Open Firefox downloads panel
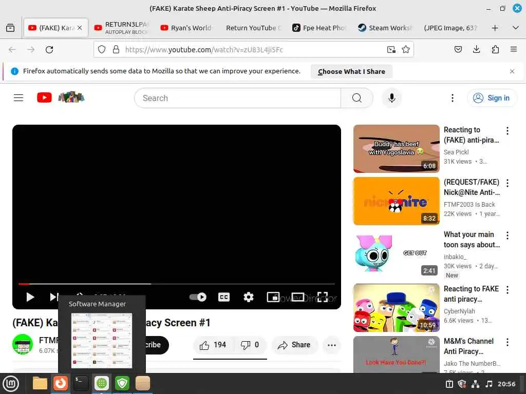This screenshot has height=394, width=526. 476,50
